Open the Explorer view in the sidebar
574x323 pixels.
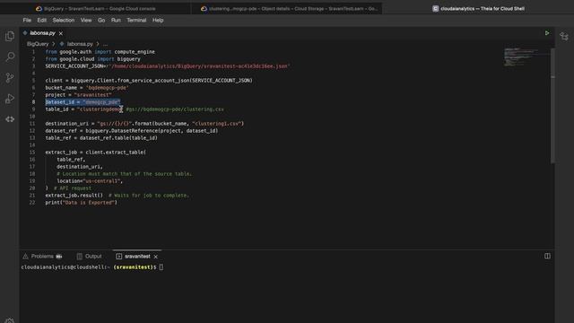tap(10, 36)
